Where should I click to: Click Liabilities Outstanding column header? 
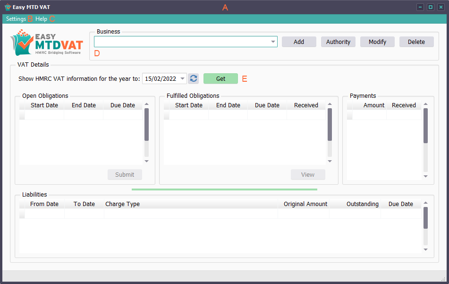[355, 204]
